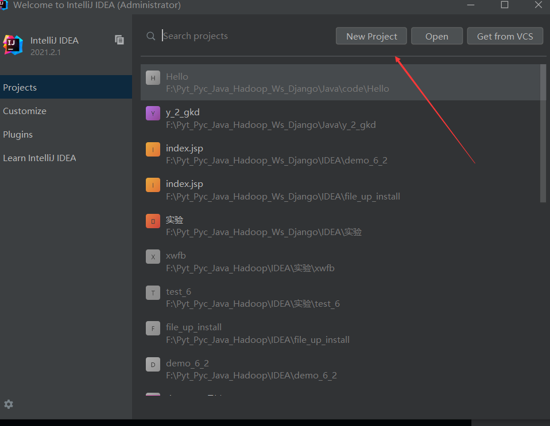Click the Hello project path text
This screenshot has height=426, width=550.
(277, 89)
